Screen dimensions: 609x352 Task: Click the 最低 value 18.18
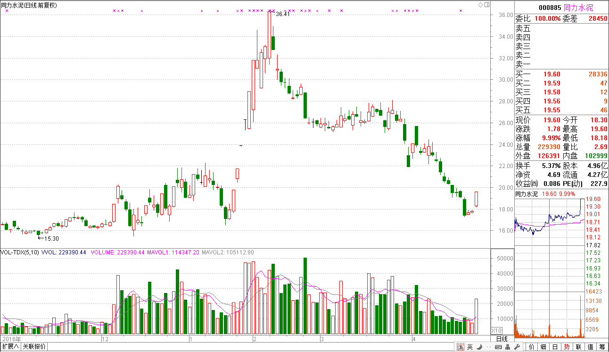coord(599,138)
